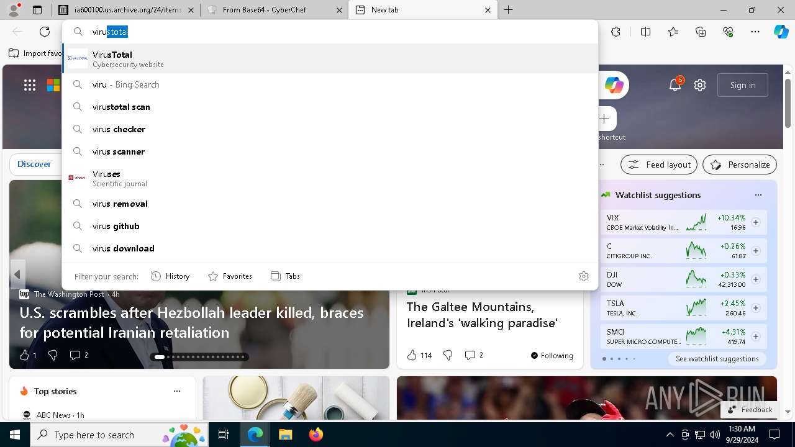The width and height of the screenshot is (795, 447).
Task: Select Viruses Scientific journal suggestion
Action: click(x=330, y=178)
